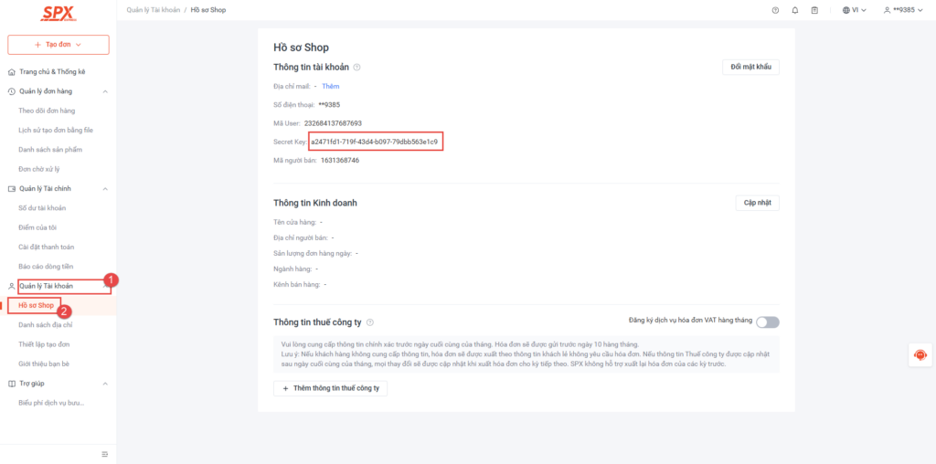The width and height of the screenshot is (936, 464).
Task: Click the user profile icon near **9385
Action: pyautogui.click(x=887, y=10)
